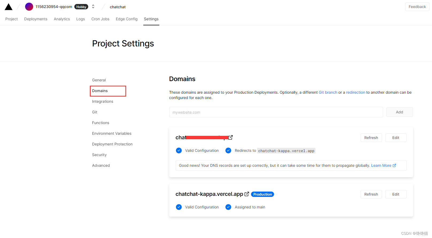
Task: Refresh the chatchat-kappa.vercel.app domain
Action: point(371,194)
